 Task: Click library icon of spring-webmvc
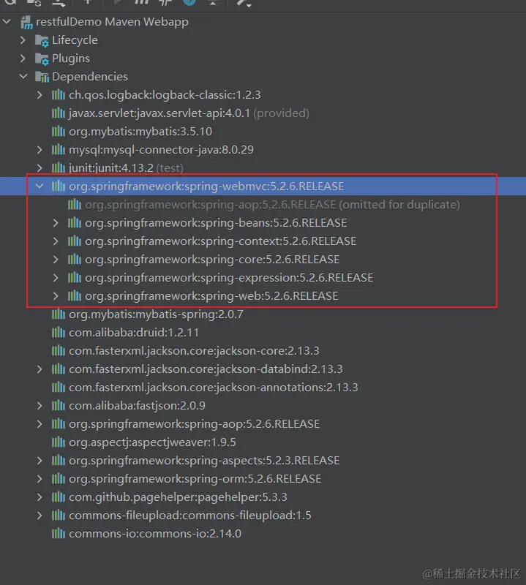(59, 186)
